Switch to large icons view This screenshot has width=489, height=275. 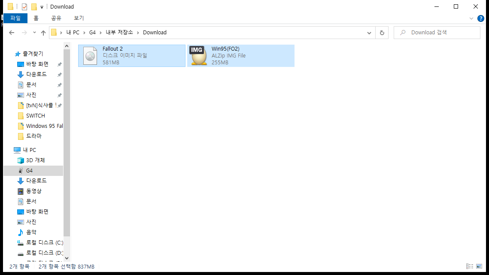pos(479,266)
